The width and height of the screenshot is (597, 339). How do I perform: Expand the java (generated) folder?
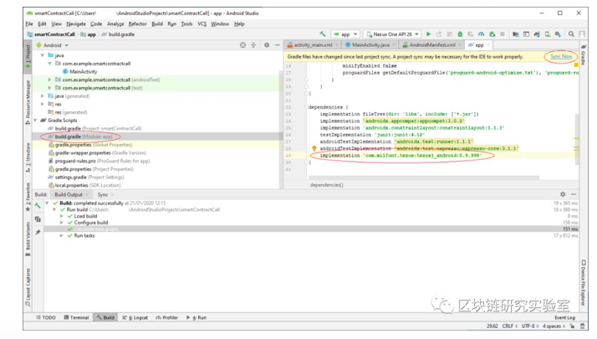43,96
